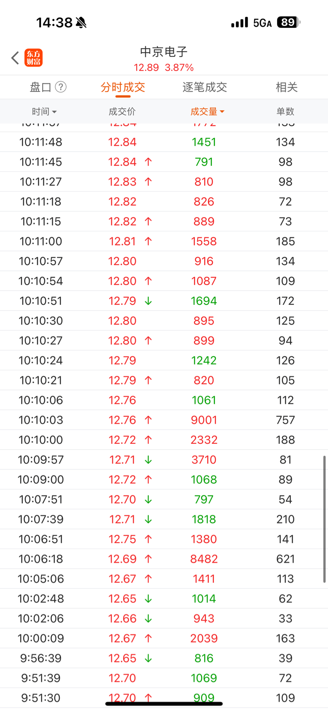Open the 盘口 tab
328x712 pixels.
[41, 87]
